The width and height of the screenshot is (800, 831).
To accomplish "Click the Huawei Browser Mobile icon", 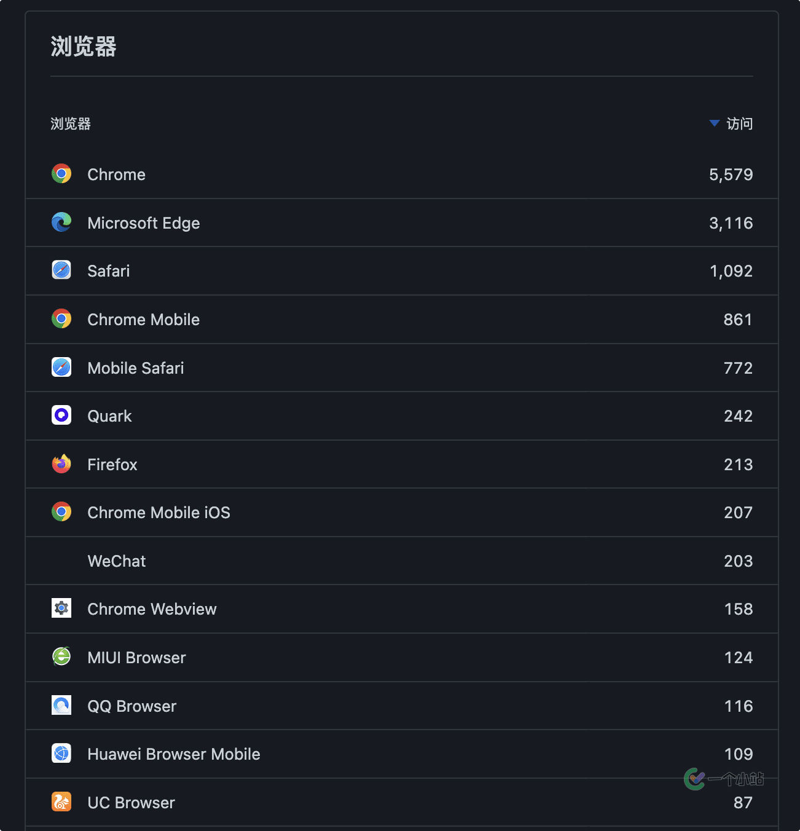I will point(61,754).
